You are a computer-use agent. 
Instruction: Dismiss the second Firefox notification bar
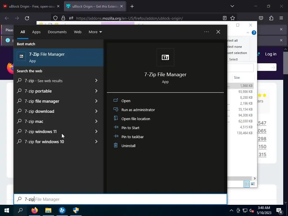tap(281, 40)
